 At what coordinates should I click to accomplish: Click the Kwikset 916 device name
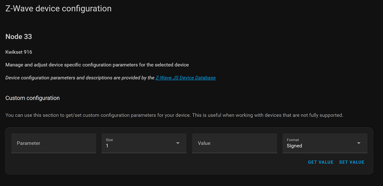[x=21, y=52]
